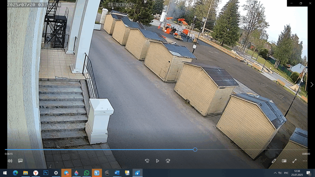Open the notification center
Viewport: 315px width, 177px height.
tap(308, 173)
